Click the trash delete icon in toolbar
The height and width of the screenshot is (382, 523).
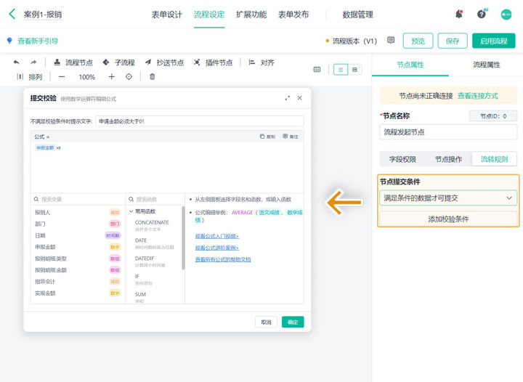pos(152,76)
